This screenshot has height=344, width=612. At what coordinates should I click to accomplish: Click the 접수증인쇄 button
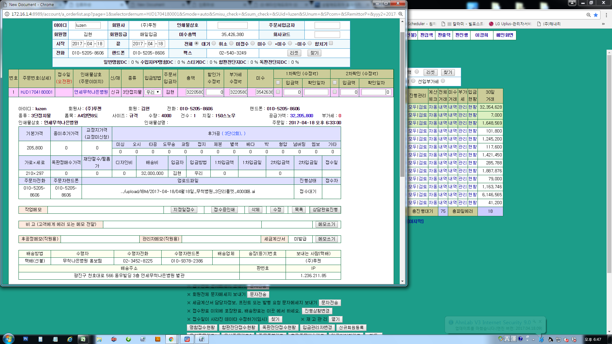[224, 210]
